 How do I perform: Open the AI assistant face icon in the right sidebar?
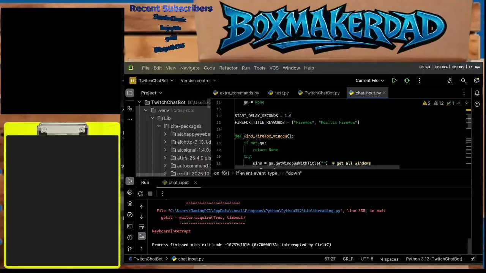tap(477, 104)
